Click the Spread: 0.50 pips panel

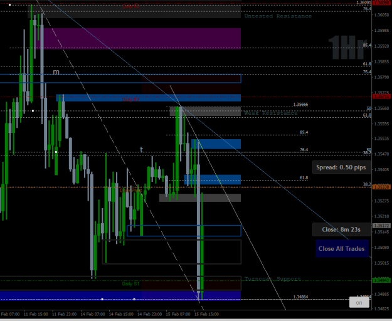tap(341, 167)
